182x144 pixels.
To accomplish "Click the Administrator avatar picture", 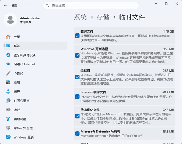I will coord(10,20).
